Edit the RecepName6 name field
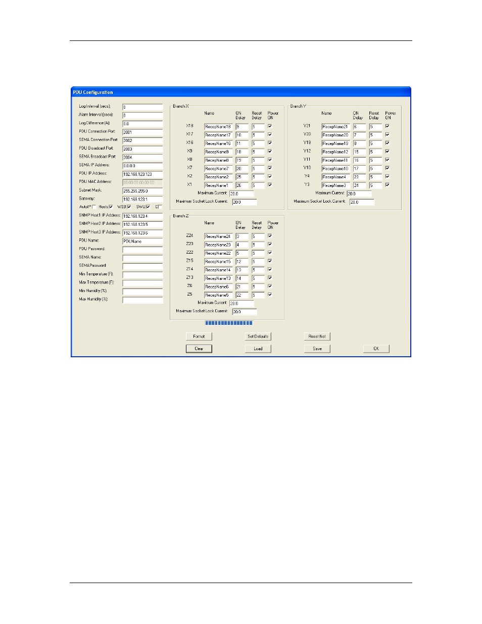Screen dimensions: 482x624 click(218, 287)
